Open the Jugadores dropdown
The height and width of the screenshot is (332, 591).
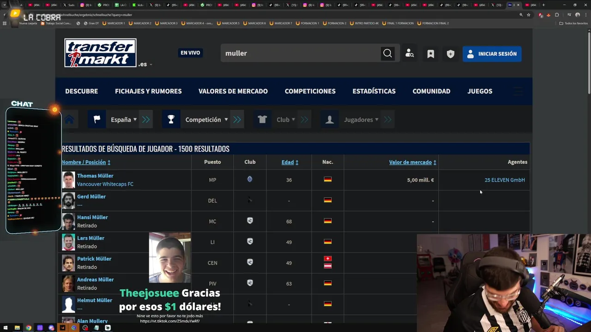[361, 120]
